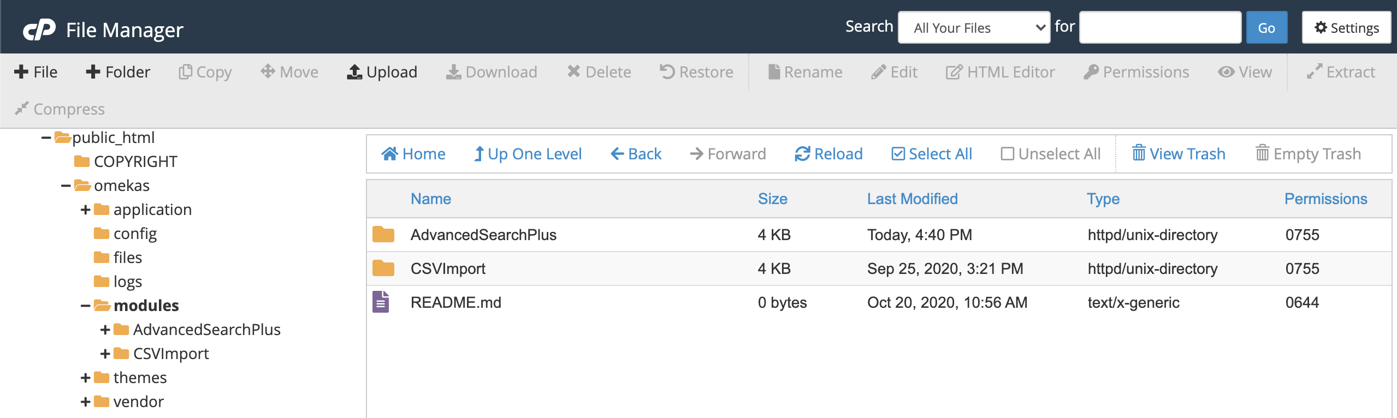Click the Compress toolbar icon
Screen dimensions: 1397x418
[x=21, y=109]
